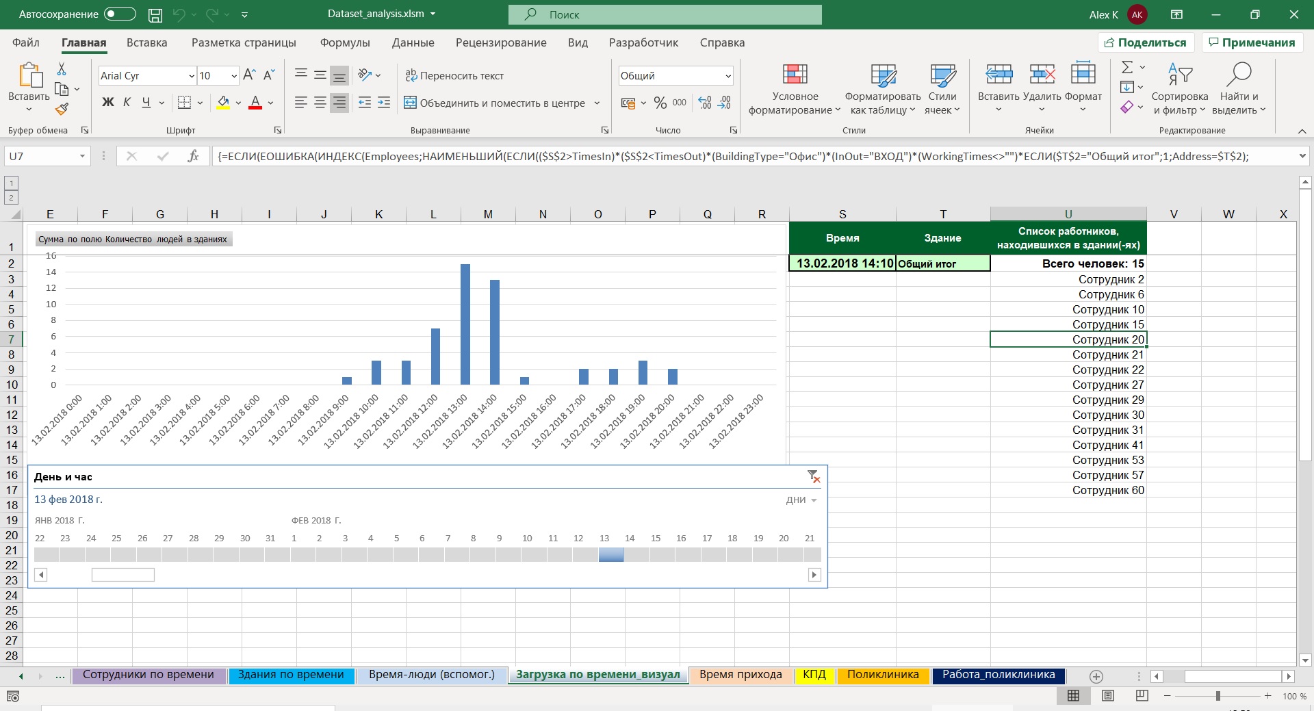Increase decimal places icon
Viewport: 1314px width, 711px height.
(705, 103)
